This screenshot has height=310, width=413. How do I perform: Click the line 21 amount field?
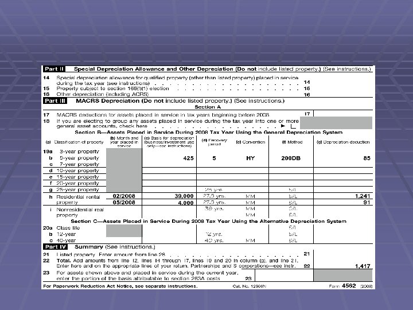click(343, 254)
